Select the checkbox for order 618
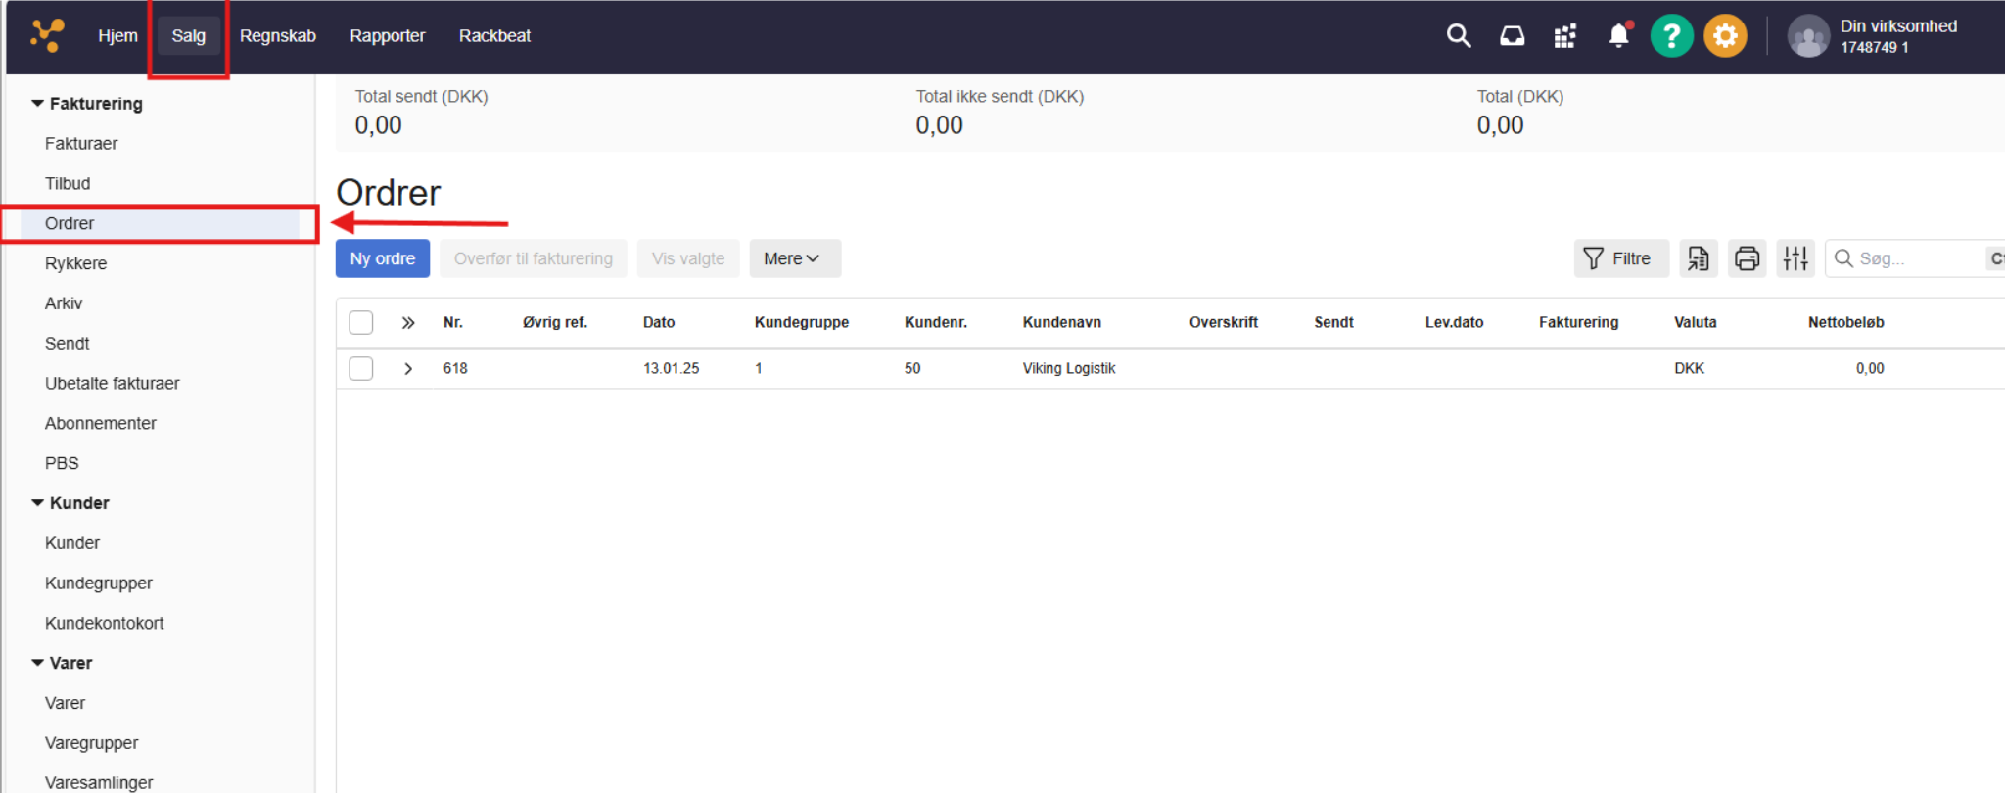2005x793 pixels. tap(361, 368)
